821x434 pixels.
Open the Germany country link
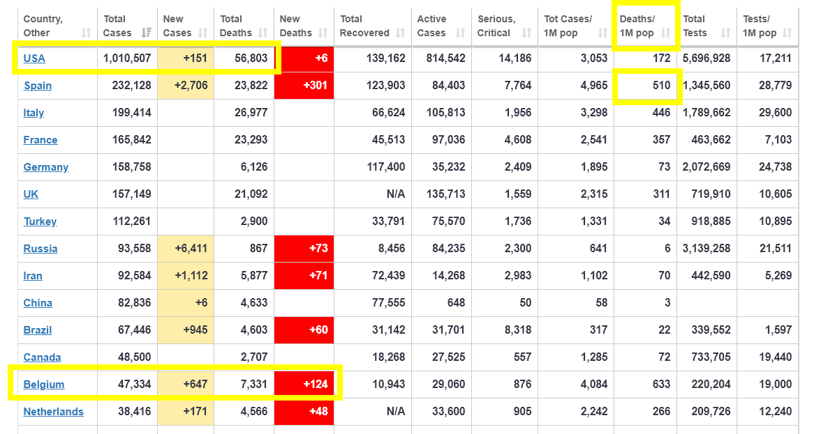coord(46,167)
